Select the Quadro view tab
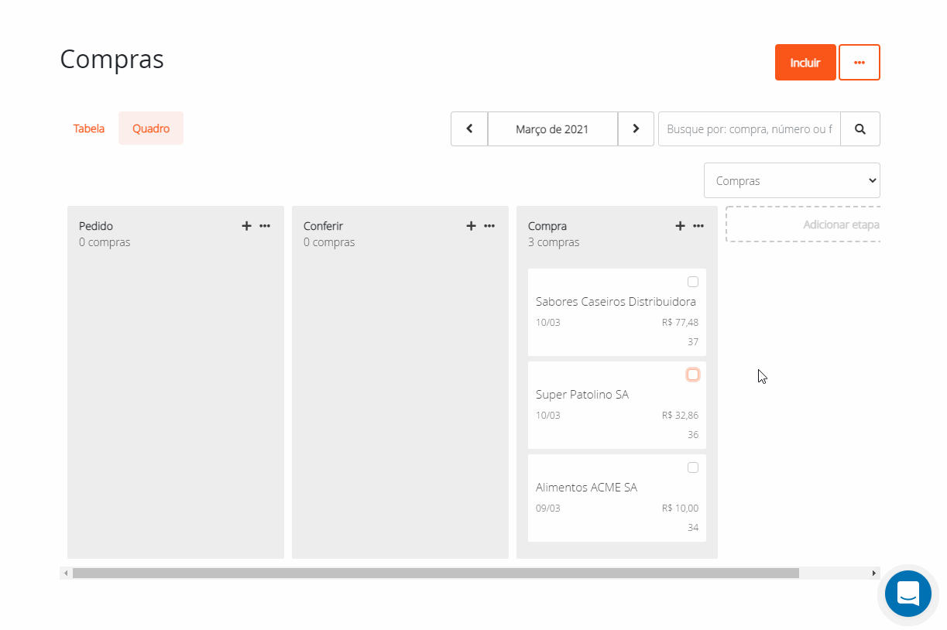The height and width of the screenshot is (630, 947). [x=151, y=128]
